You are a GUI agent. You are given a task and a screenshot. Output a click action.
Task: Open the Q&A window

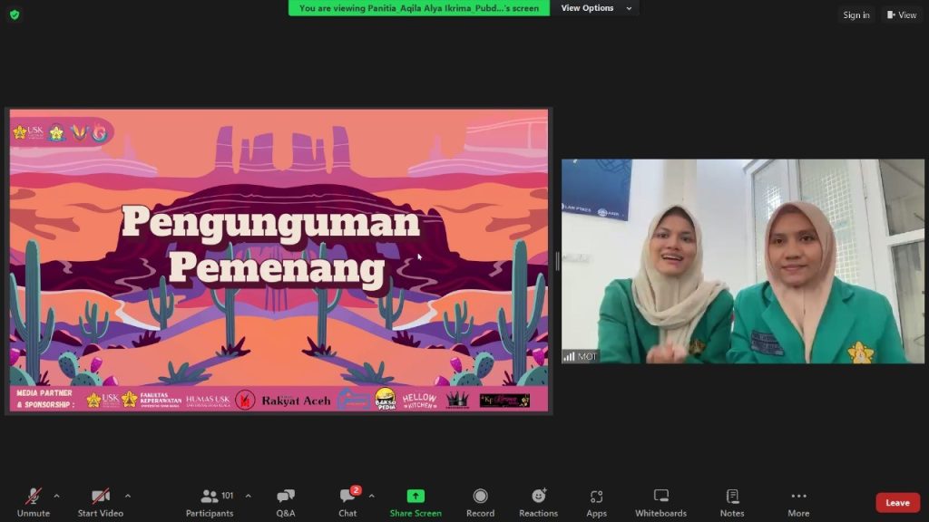pyautogui.click(x=286, y=501)
